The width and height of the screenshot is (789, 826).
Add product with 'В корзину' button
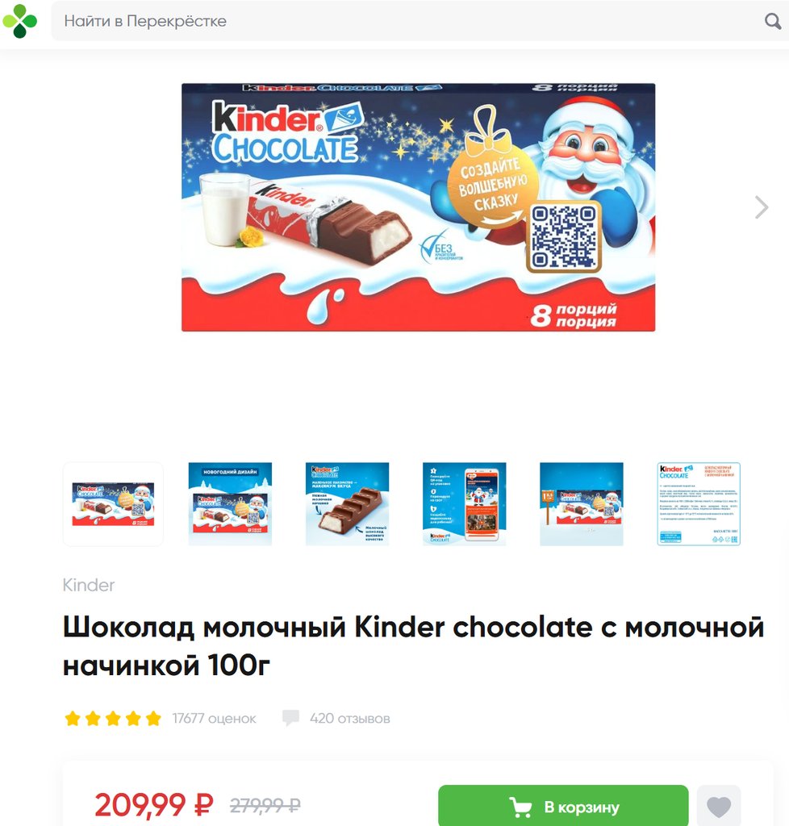(x=563, y=807)
